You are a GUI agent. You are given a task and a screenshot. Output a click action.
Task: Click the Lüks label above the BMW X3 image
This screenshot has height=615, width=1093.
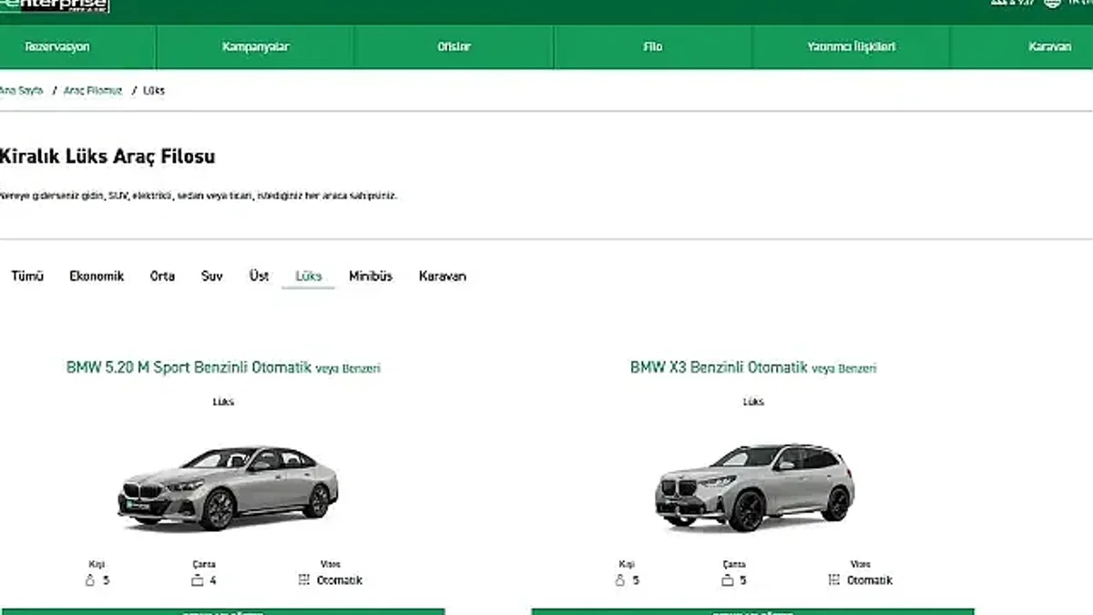[x=753, y=402]
